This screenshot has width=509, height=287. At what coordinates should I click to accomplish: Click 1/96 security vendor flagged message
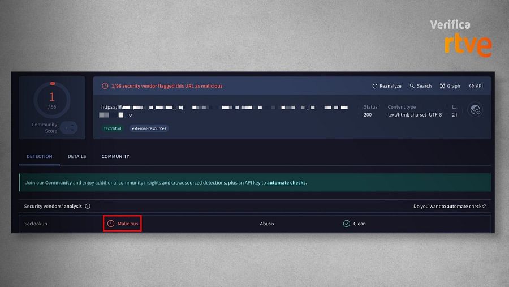coord(167,86)
